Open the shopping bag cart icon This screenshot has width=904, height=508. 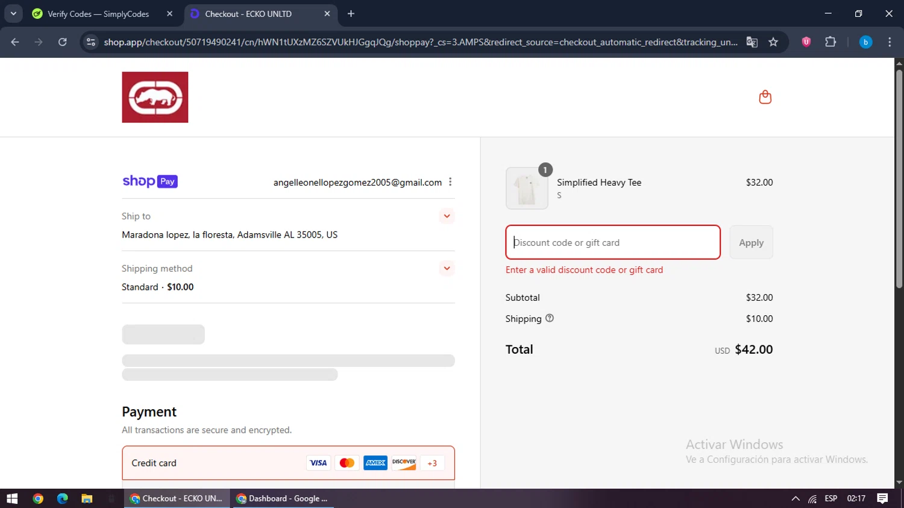[x=765, y=97]
